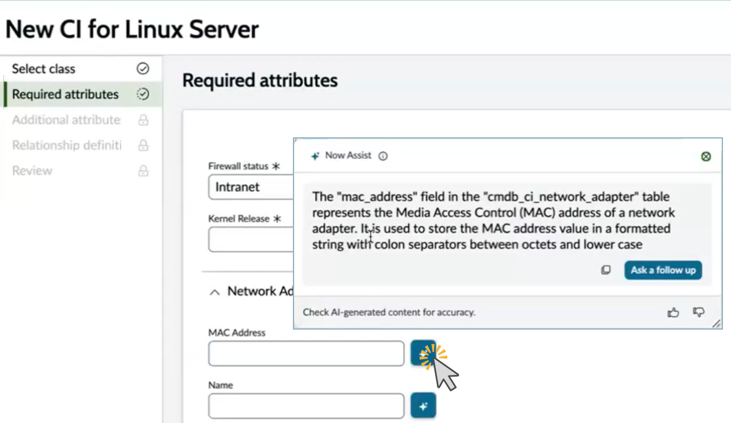Click Now Assist sparkle next to MAC Address
Screen dimensions: 731x423
coord(423,353)
